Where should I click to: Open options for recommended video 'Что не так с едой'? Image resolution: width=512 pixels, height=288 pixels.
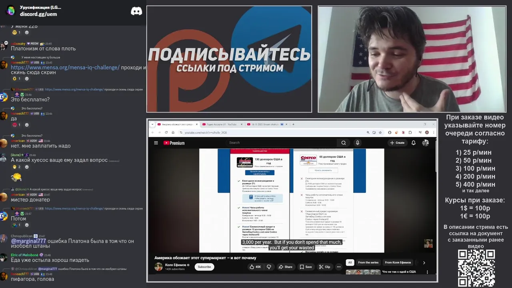click(427, 272)
